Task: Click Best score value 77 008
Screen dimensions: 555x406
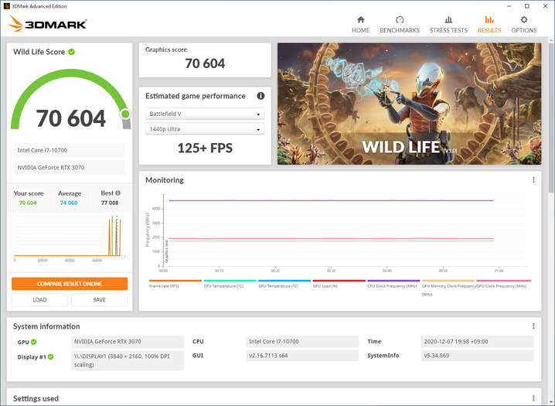Action: pos(110,203)
